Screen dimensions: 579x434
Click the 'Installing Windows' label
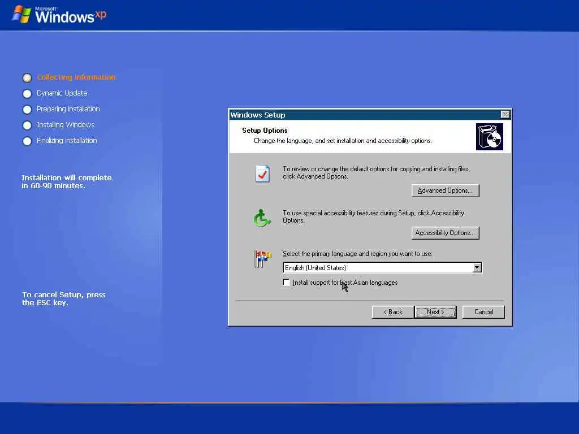66,125
